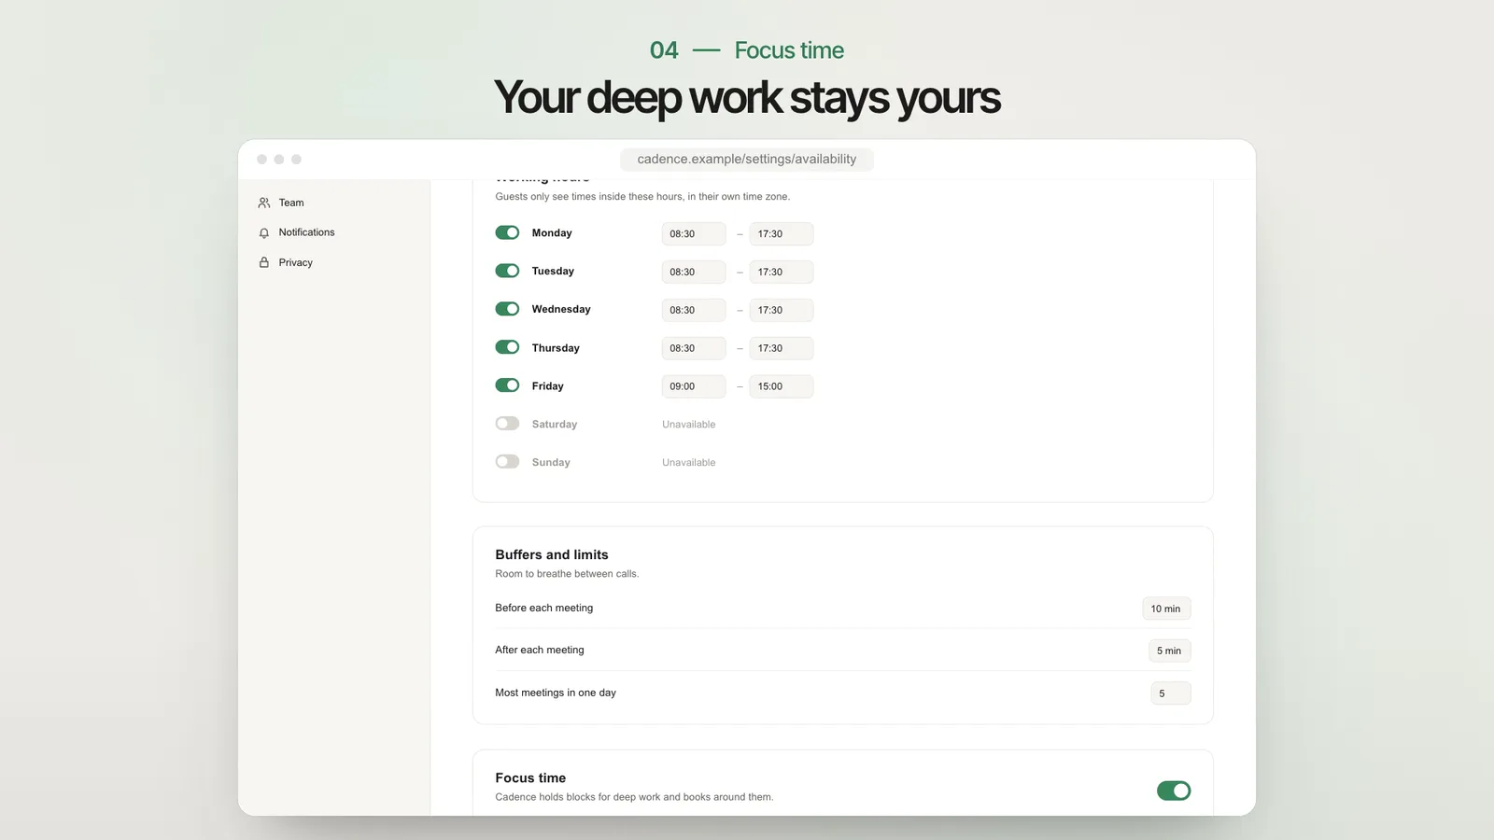Click the 'Most meetings in one day' label

point(556,693)
